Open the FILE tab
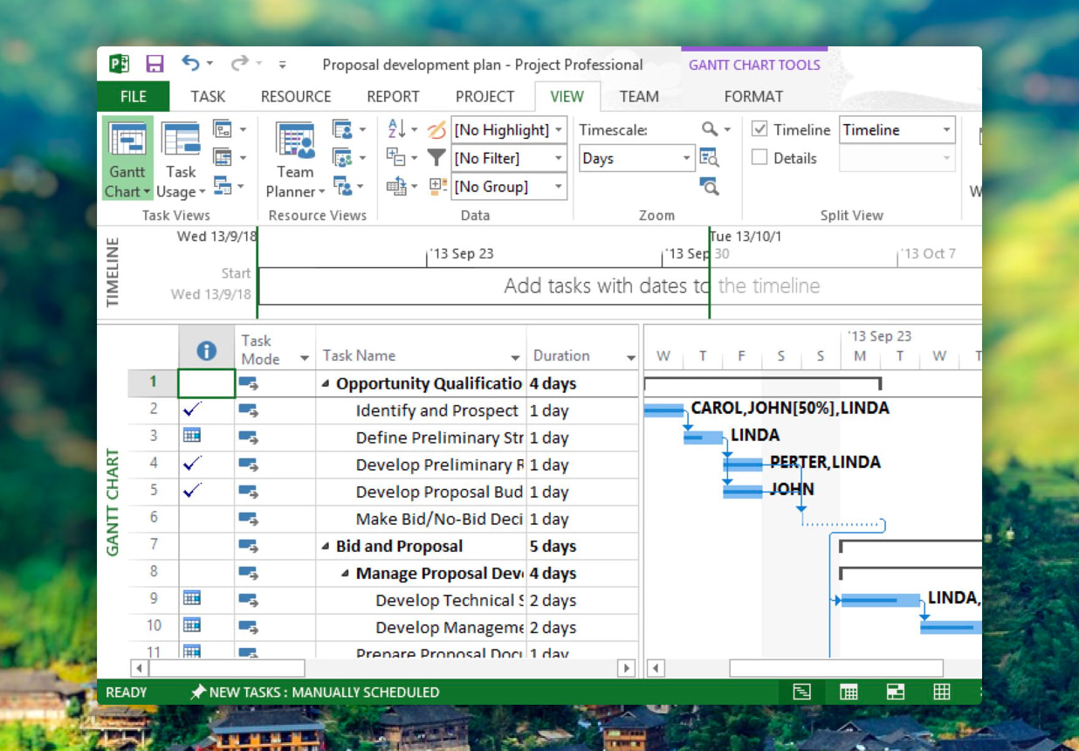Screen dimensions: 1079x751 pyautogui.click(x=133, y=96)
